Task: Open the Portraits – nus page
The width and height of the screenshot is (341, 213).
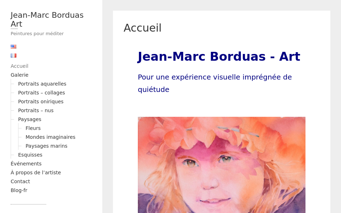Action: click(x=36, y=110)
